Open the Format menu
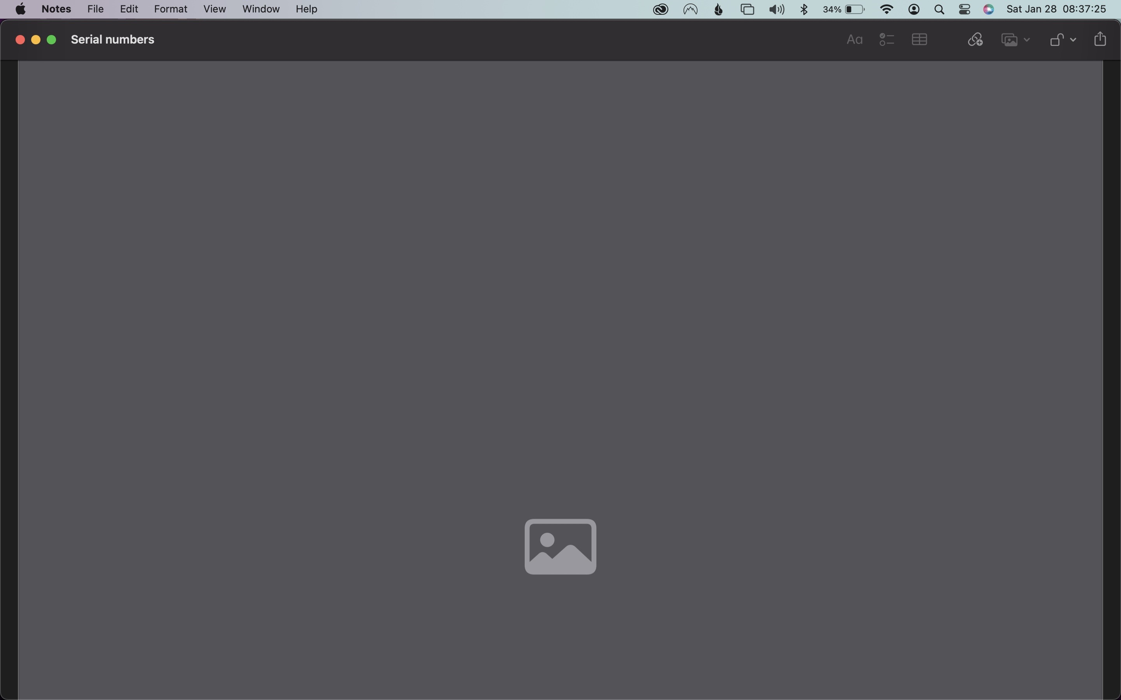1121x700 pixels. coord(170,9)
